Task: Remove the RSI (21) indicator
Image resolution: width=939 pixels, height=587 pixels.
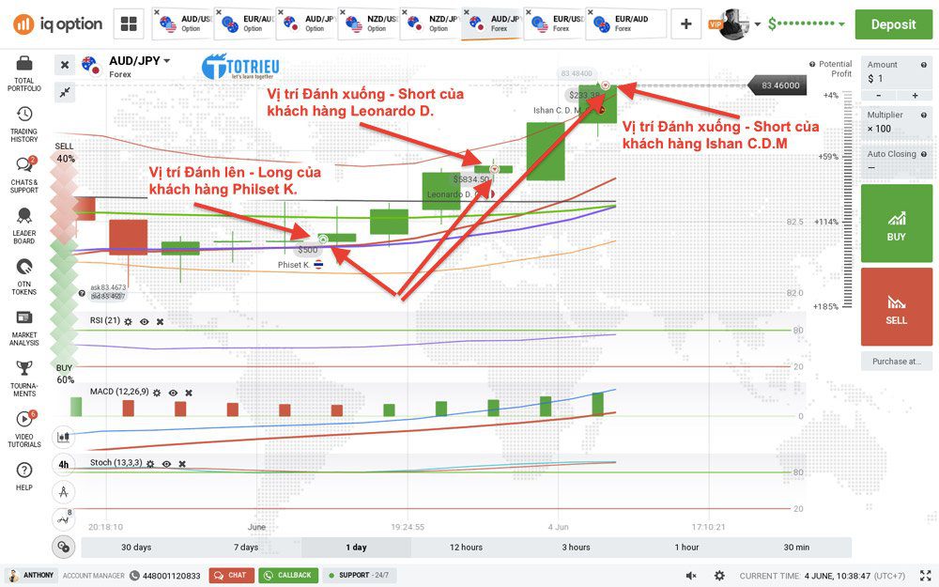Action: pyautogui.click(x=160, y=321)
